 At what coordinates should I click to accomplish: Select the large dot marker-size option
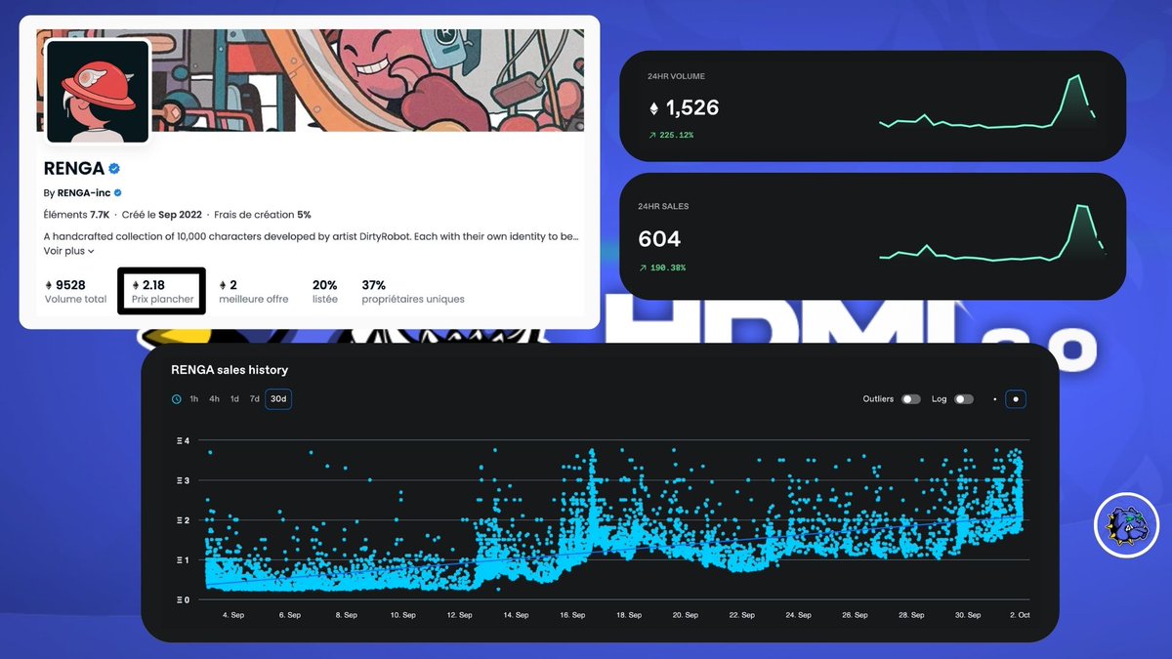click(x=1015, y=399)
